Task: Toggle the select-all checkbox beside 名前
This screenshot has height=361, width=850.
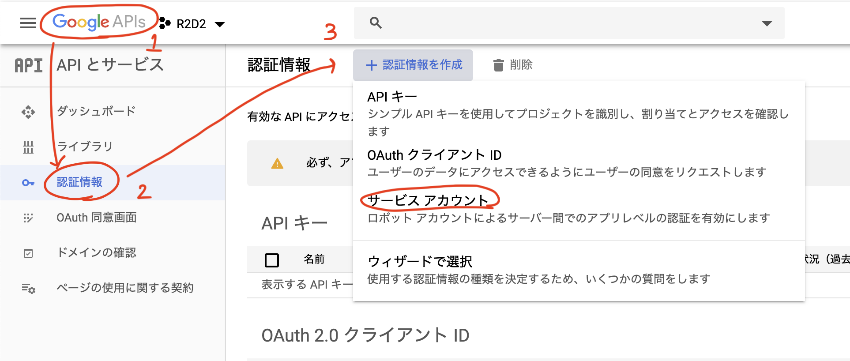Action: click(x=272, y=260)
